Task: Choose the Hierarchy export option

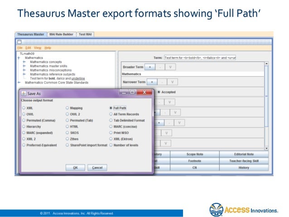Action: (x=24, y=126)
